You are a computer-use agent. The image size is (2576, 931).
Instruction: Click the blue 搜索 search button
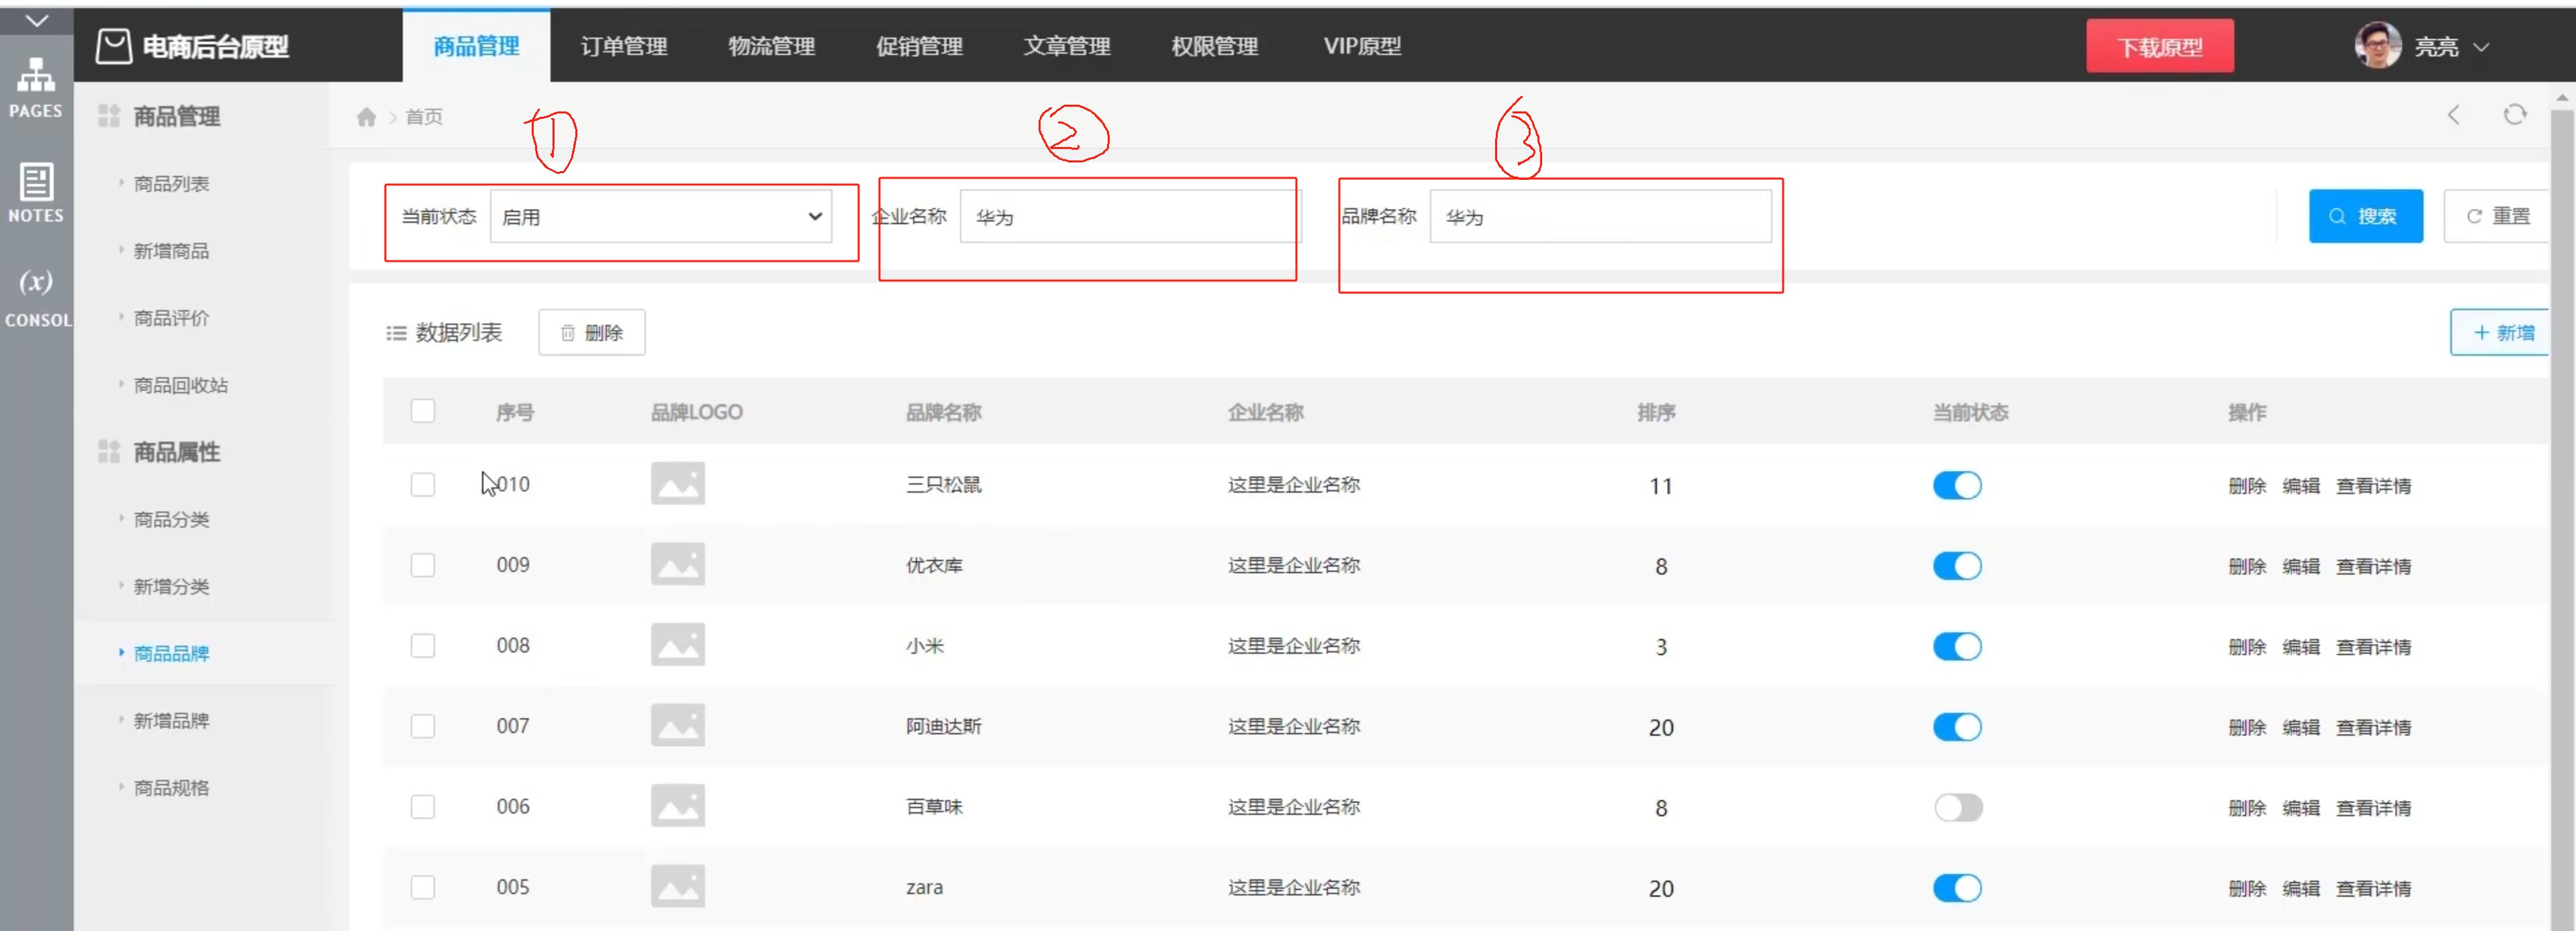tap(2366, 216)
